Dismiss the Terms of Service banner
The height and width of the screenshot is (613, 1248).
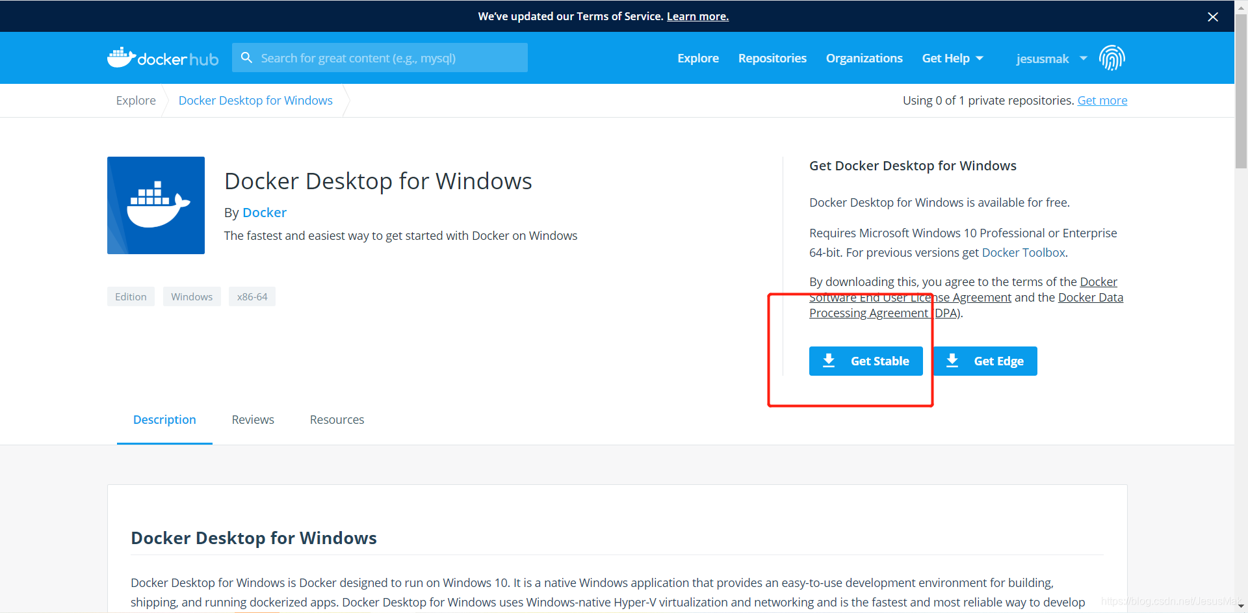point(1213,17)
